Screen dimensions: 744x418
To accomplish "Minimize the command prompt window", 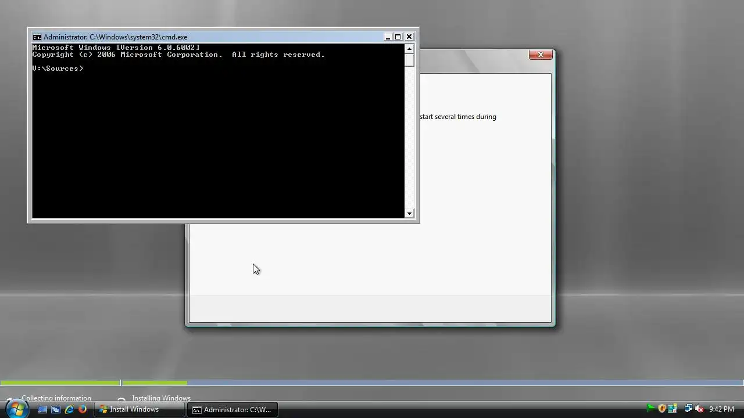I will coord(388,37).
